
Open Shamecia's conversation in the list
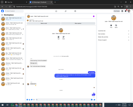pyautogui.click(x=13, y=64)
